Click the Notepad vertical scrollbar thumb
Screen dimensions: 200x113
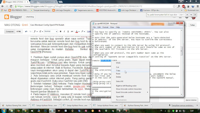pyautogui.click(x=181, y=51)
